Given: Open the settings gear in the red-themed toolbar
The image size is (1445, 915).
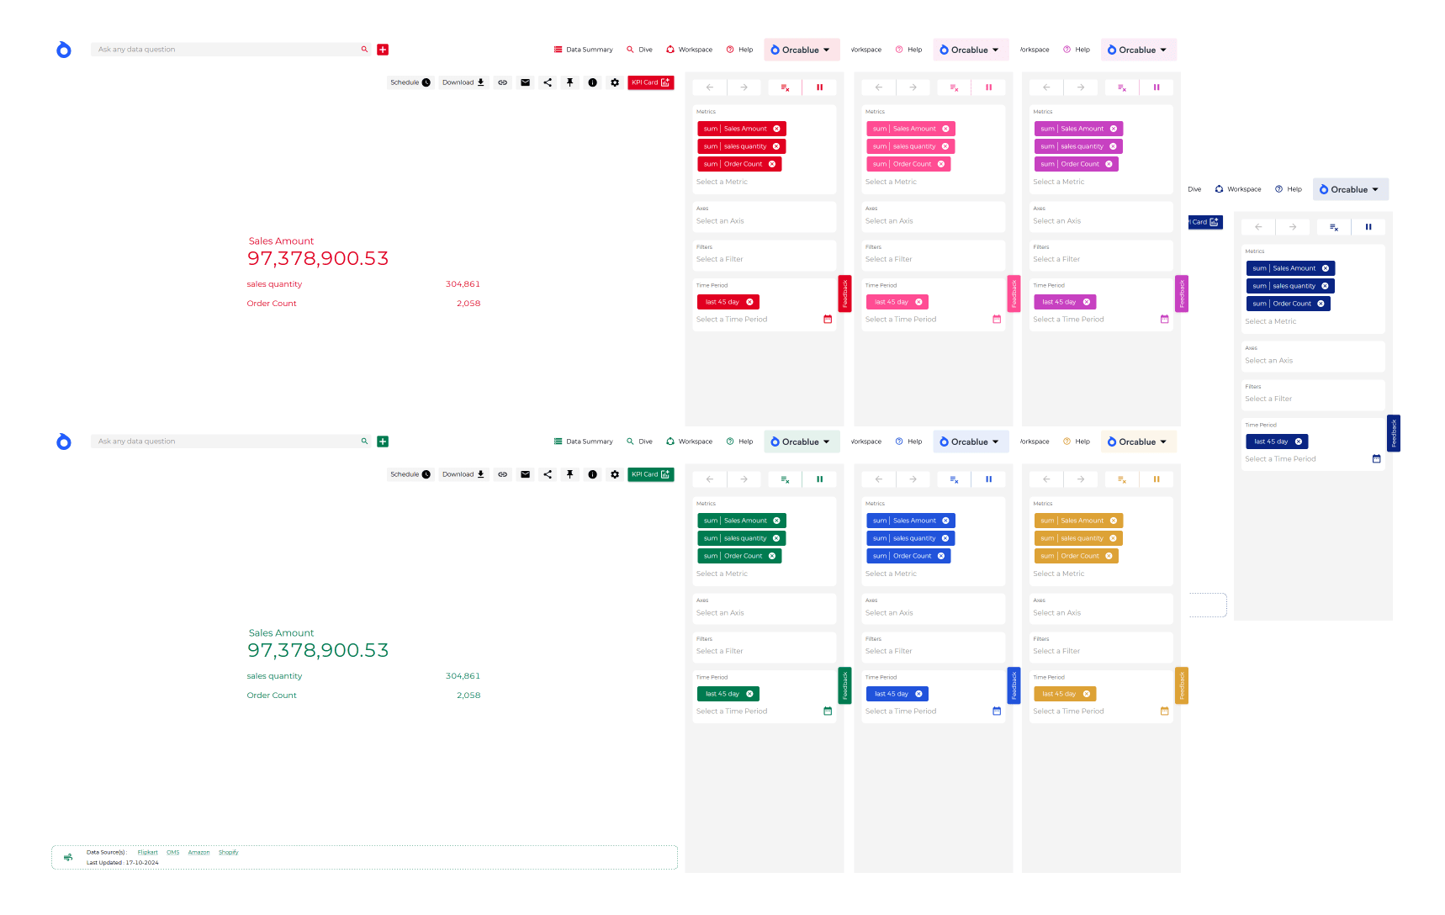Looking at the screenshot, I should 615,82.
